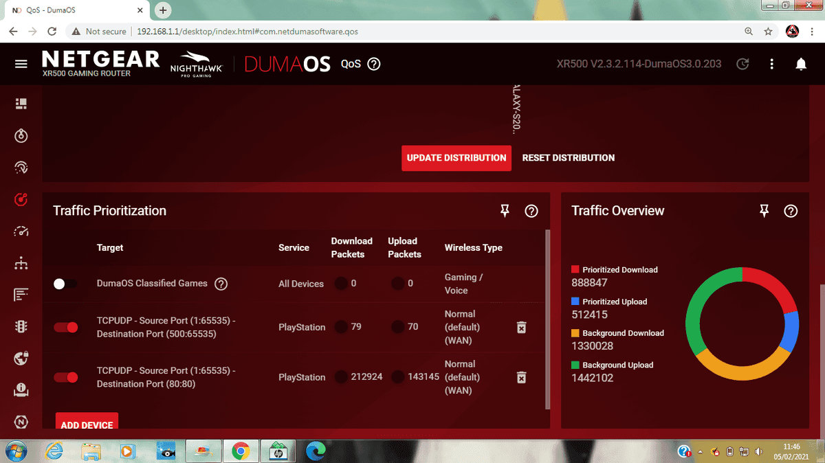Open the Netgear N settings sidebar icon
The height and width of the screenshot is (463, 825).
tap(21, 422)
